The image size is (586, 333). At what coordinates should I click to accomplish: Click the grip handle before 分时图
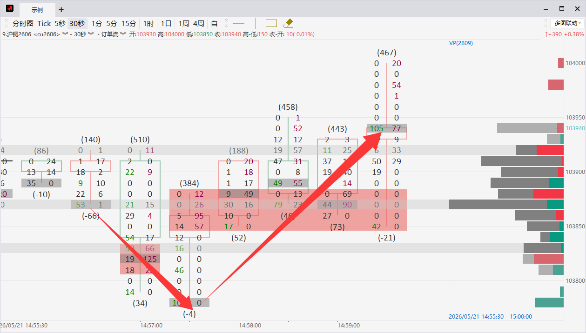6,23
